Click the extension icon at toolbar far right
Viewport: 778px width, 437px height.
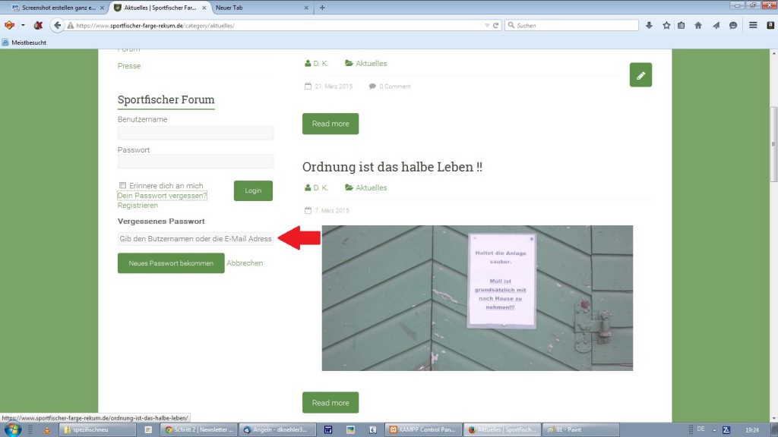click(x=770, y=25)
